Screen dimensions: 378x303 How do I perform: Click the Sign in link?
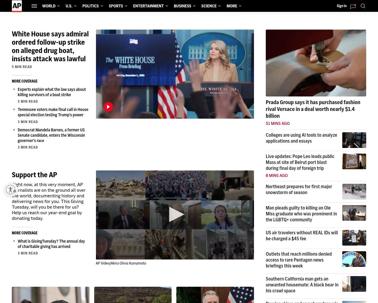(341, 6)
